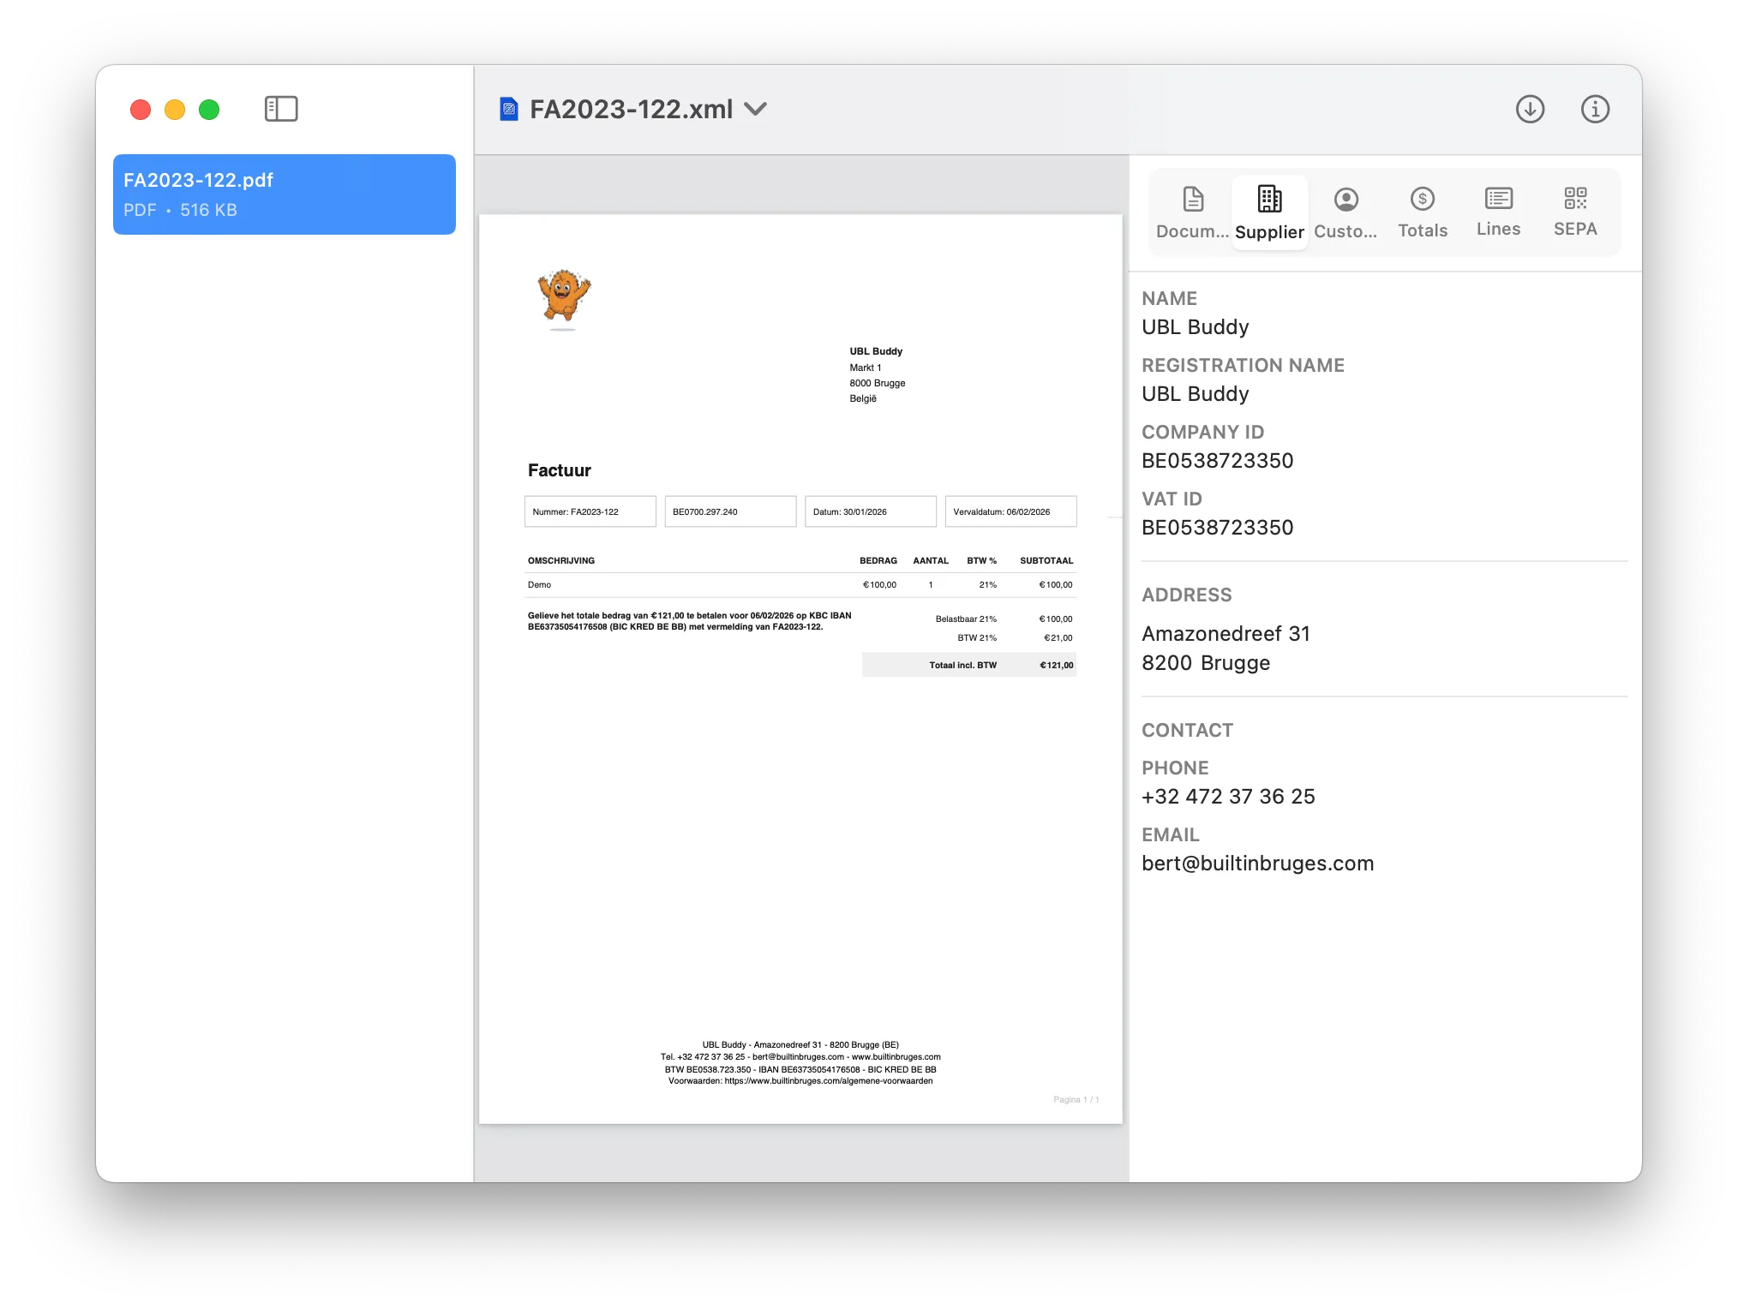Open the Totals dollar icon

coord(1422,199)
